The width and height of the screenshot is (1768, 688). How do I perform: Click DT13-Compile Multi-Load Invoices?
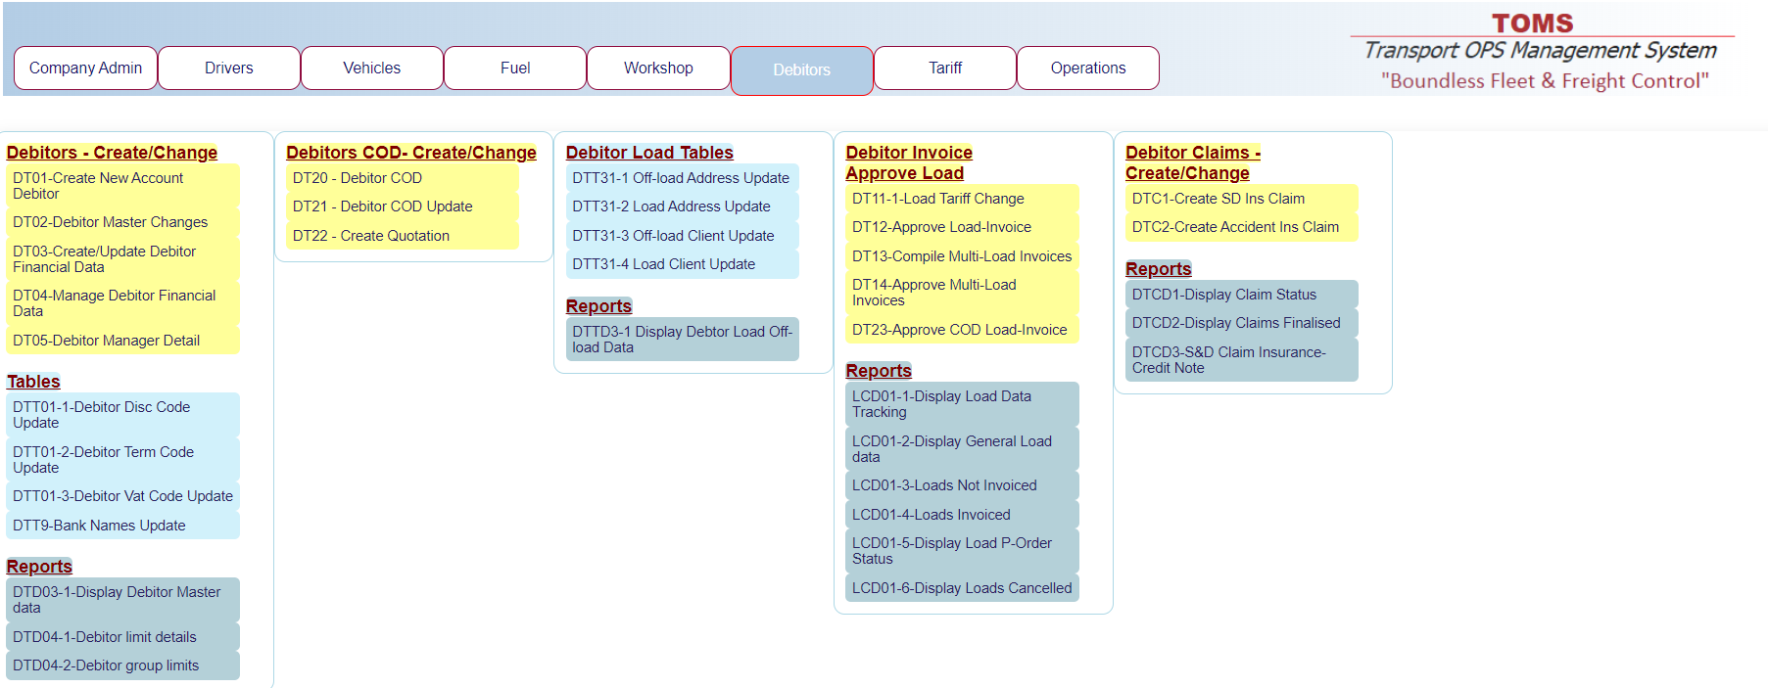[961, 256]
